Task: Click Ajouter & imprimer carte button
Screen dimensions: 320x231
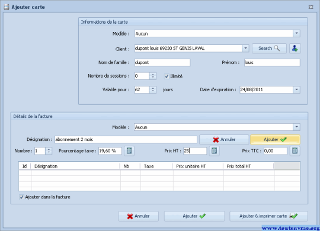Action: [268, 216]
